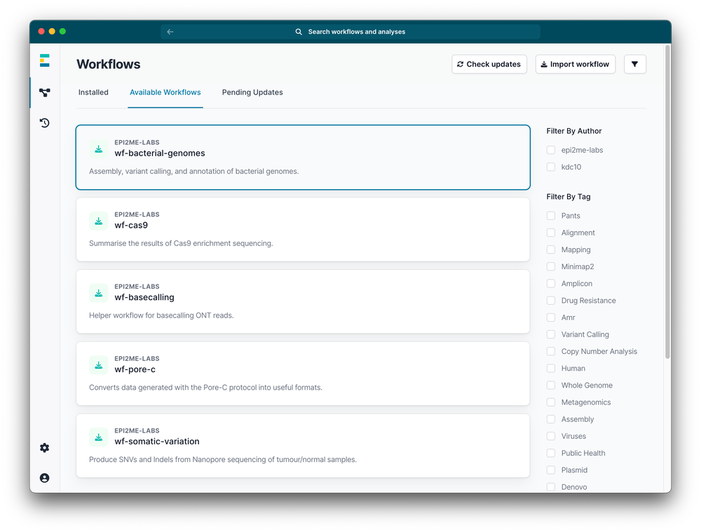Open the Workflows sidebar icon
This screenshot has height=532, width=701.
coord(44,93)
